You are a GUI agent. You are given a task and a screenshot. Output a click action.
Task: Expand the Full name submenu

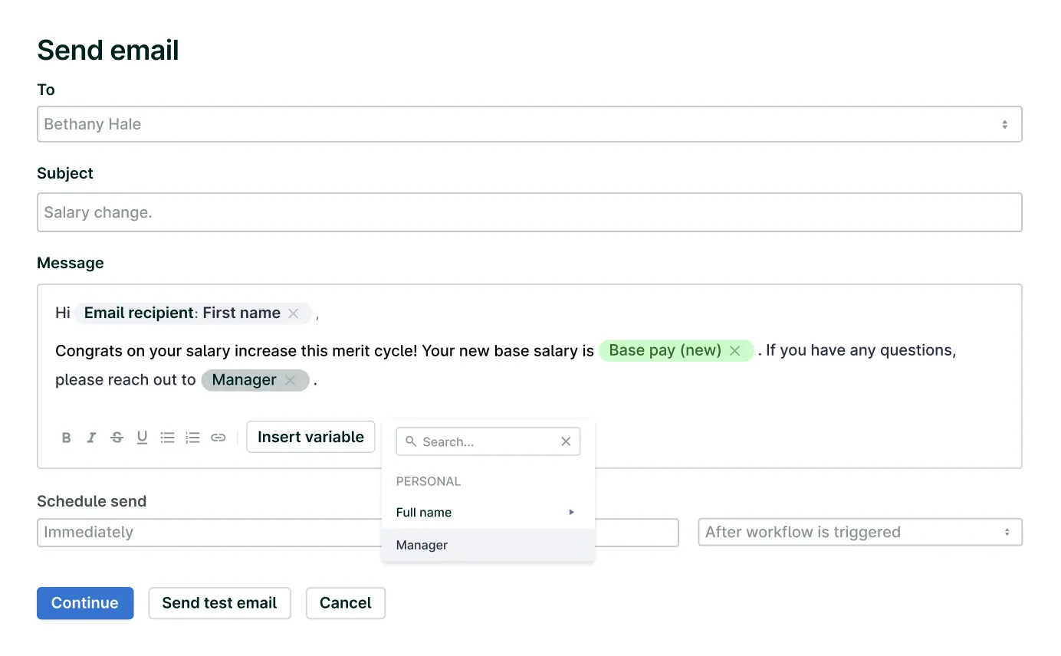tap(487, 512)
